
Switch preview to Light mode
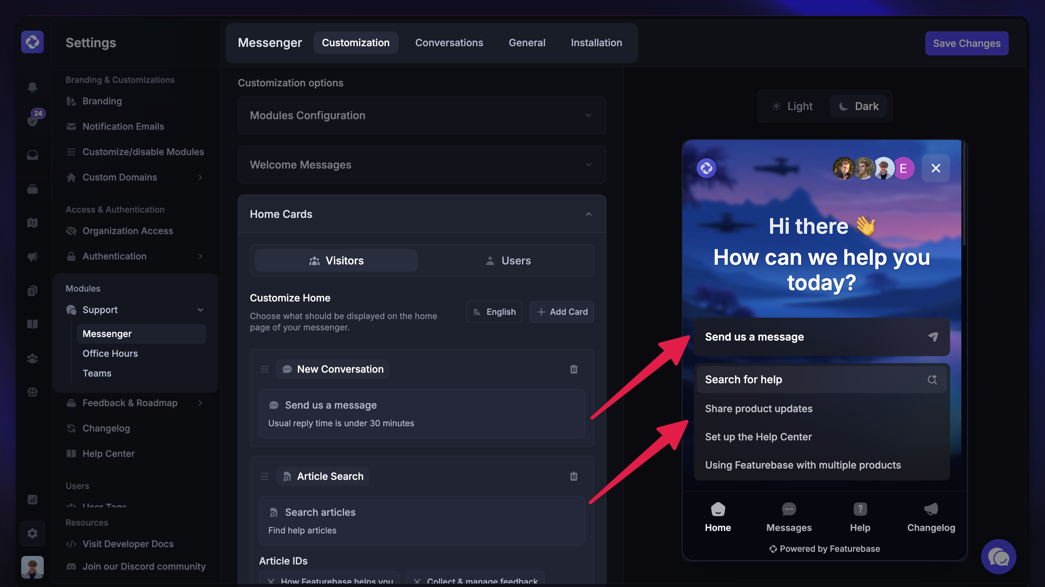(x=792, y=106)
